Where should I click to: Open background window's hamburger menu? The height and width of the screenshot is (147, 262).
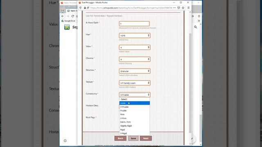click(x=199, y=16)
